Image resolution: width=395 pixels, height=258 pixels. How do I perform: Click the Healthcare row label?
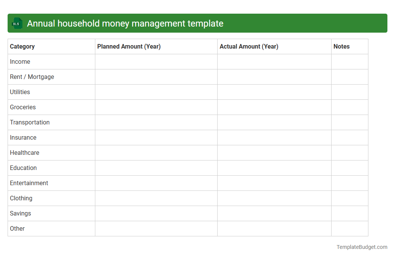(x=25, y=153)
